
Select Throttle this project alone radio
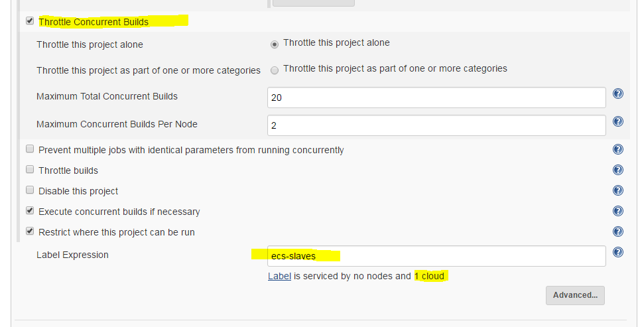(x=275, y=44)
